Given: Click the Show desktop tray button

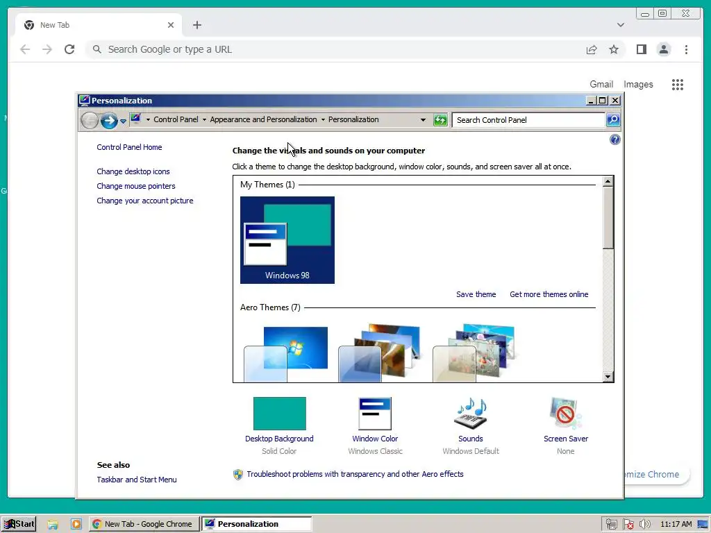Looking at the screenshot, I should click(x=703, y=525).
